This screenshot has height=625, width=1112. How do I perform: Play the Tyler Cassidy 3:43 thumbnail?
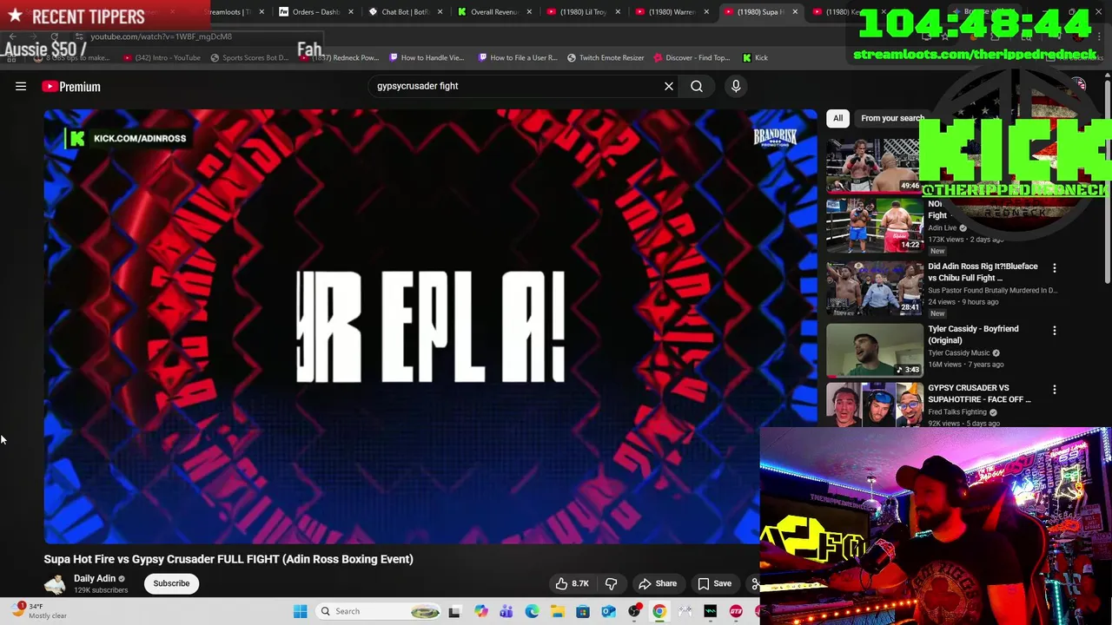tap(874, 351)
